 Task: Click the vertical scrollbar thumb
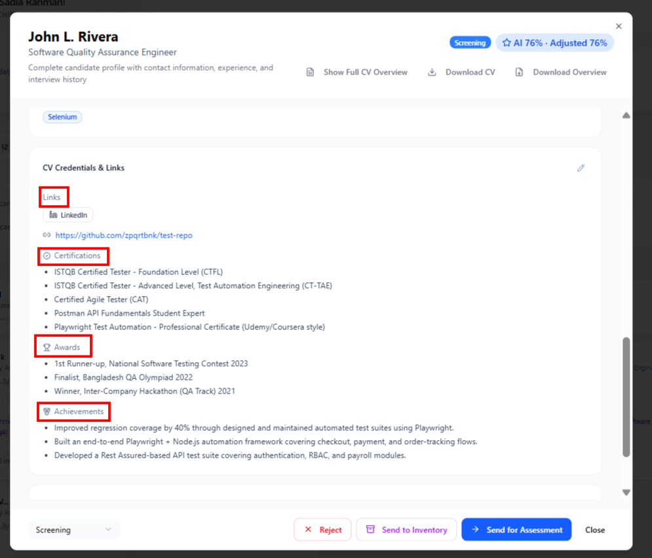pos(626,397)
